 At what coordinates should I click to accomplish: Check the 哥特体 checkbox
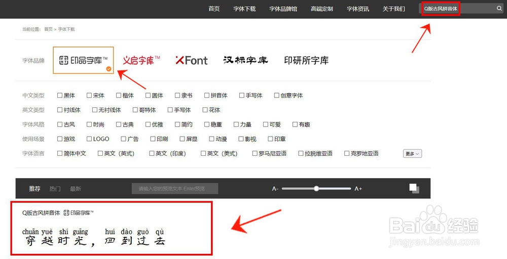[135, 110]
